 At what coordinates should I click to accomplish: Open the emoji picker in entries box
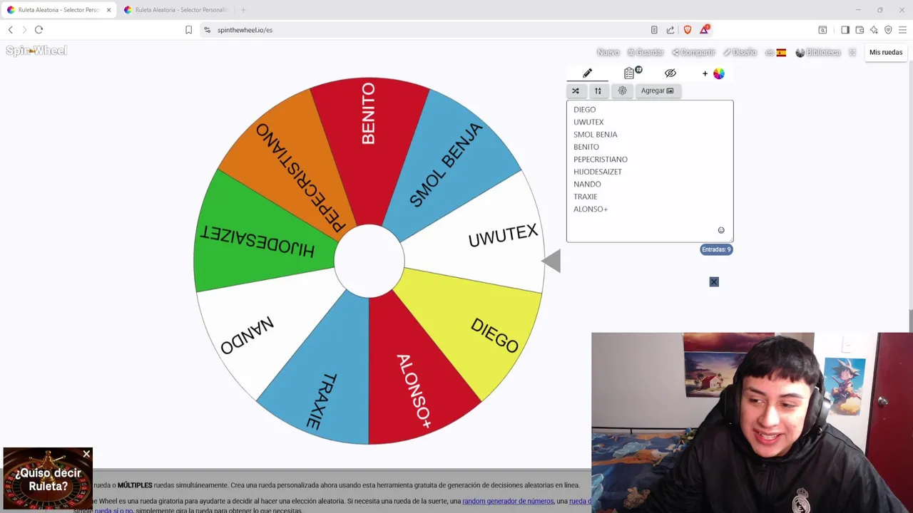pyautogui.click(x=721, y=230)
